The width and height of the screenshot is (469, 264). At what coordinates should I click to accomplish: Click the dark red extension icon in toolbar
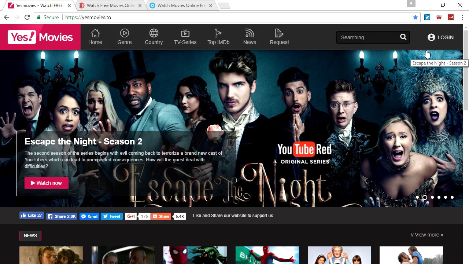[x=451, y=17]
